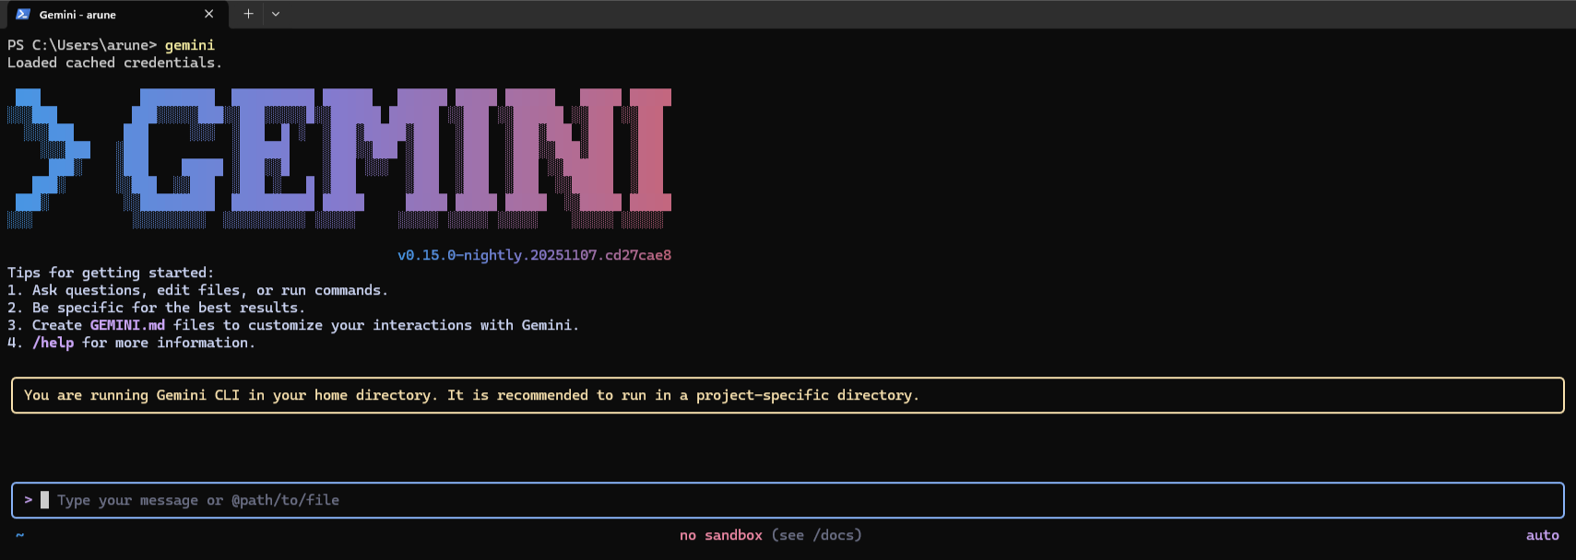Click the tilde directory indicator in footer
This screenshot has width=1576, height=560.
pos(19,535)
